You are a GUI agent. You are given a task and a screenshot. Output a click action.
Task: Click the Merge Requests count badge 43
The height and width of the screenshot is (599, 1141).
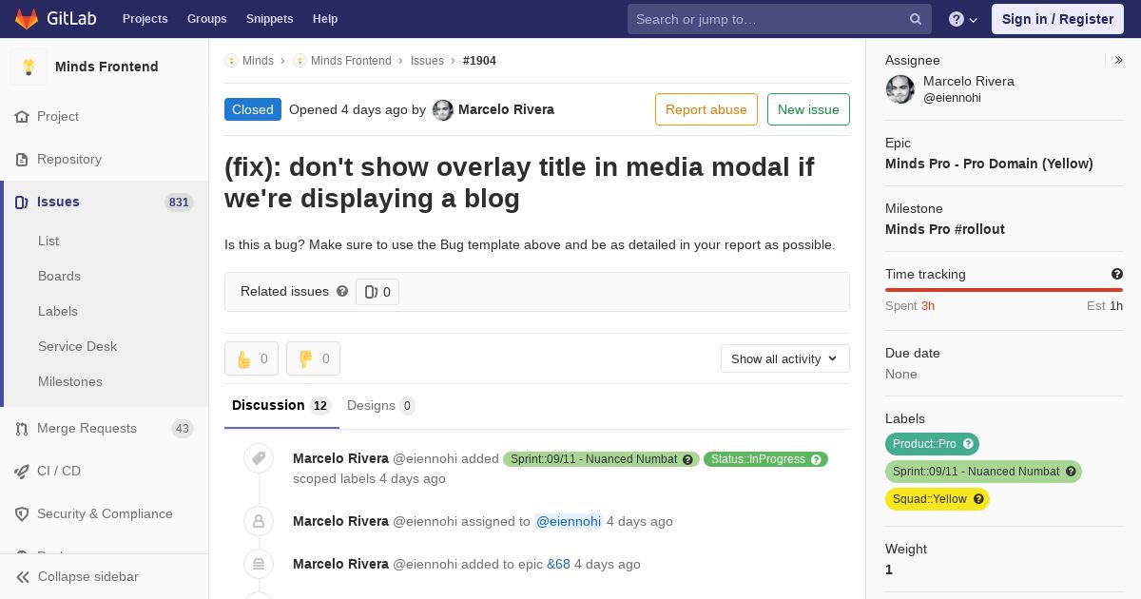182,428
